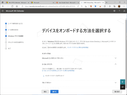This screenshot has height=95, width=127.
Task: Open the Office extension icon in toolbar
Action: [x=91, y=6]
